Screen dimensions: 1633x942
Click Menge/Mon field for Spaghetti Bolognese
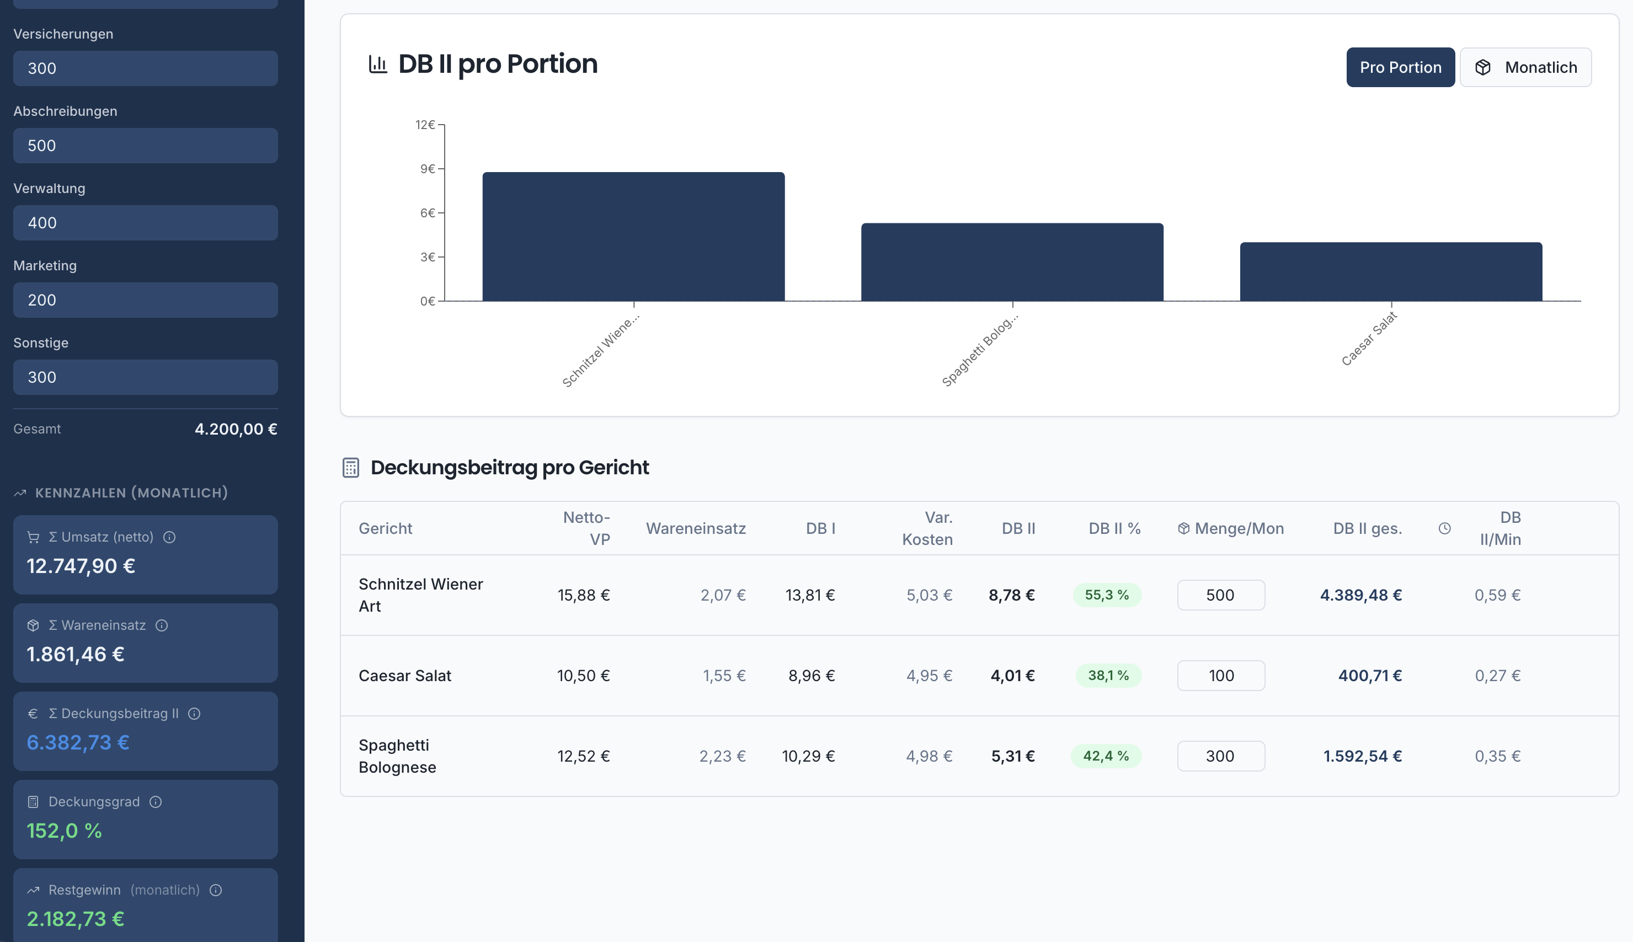point(1220,756)
